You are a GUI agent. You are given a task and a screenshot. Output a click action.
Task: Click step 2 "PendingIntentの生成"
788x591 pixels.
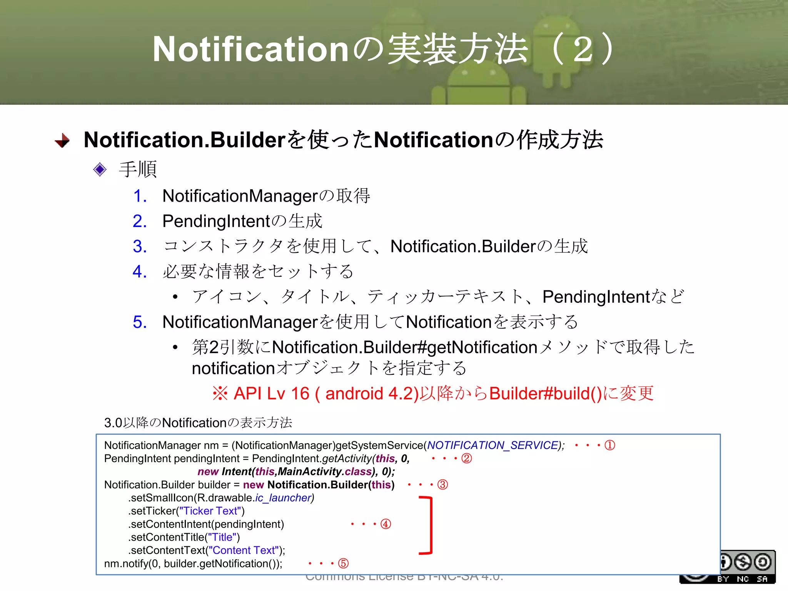(242, 221)
